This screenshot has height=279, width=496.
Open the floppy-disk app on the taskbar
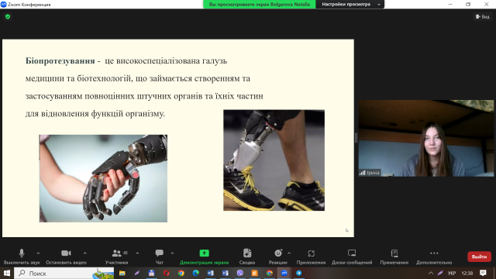[x=152, y=273]
